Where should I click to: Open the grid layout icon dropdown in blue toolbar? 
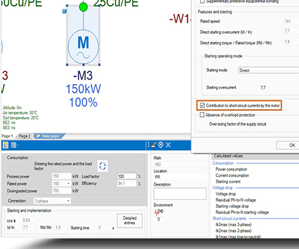15,145
